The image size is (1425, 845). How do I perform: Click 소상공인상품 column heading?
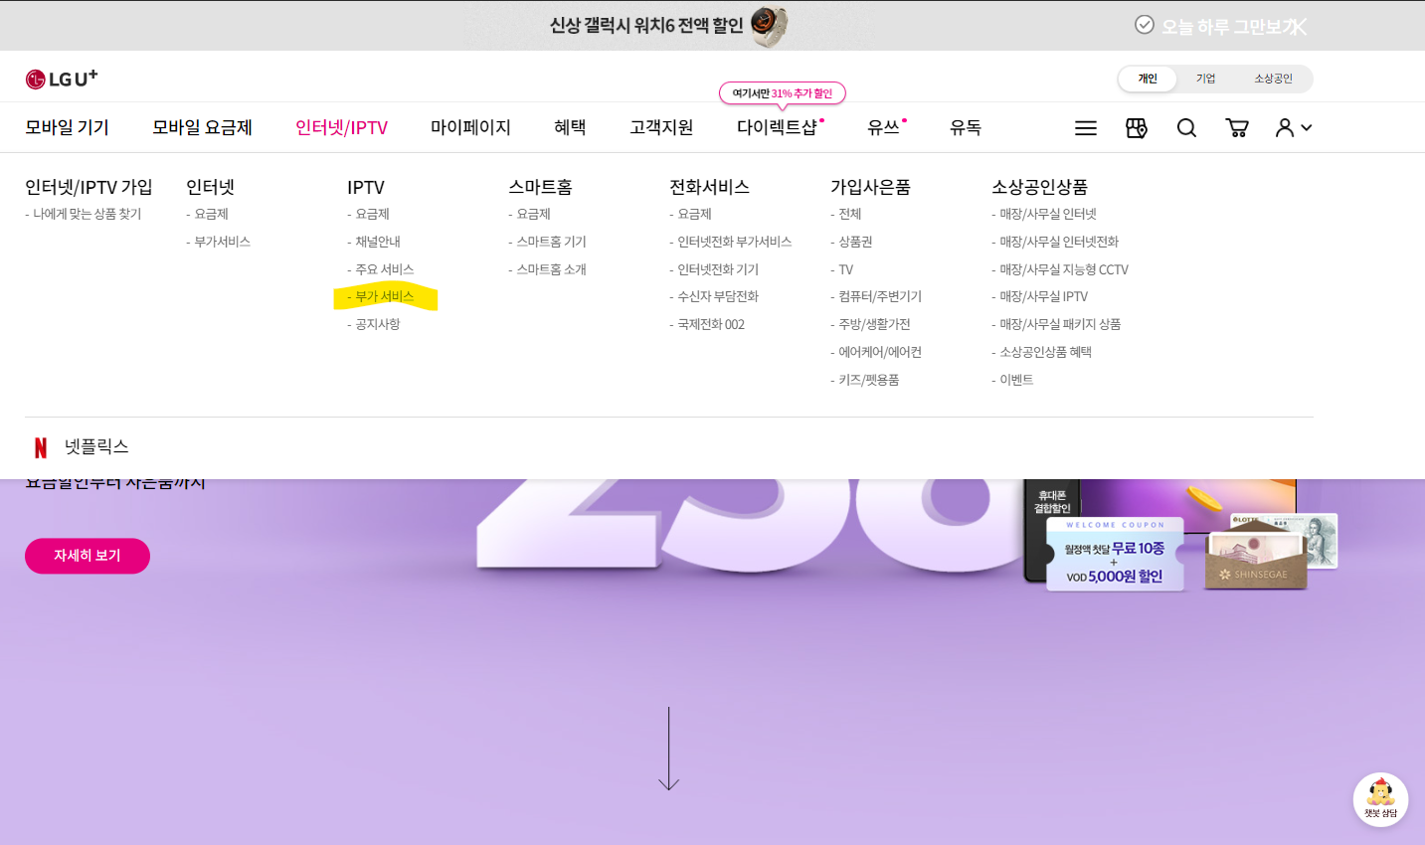point(1039,187)
